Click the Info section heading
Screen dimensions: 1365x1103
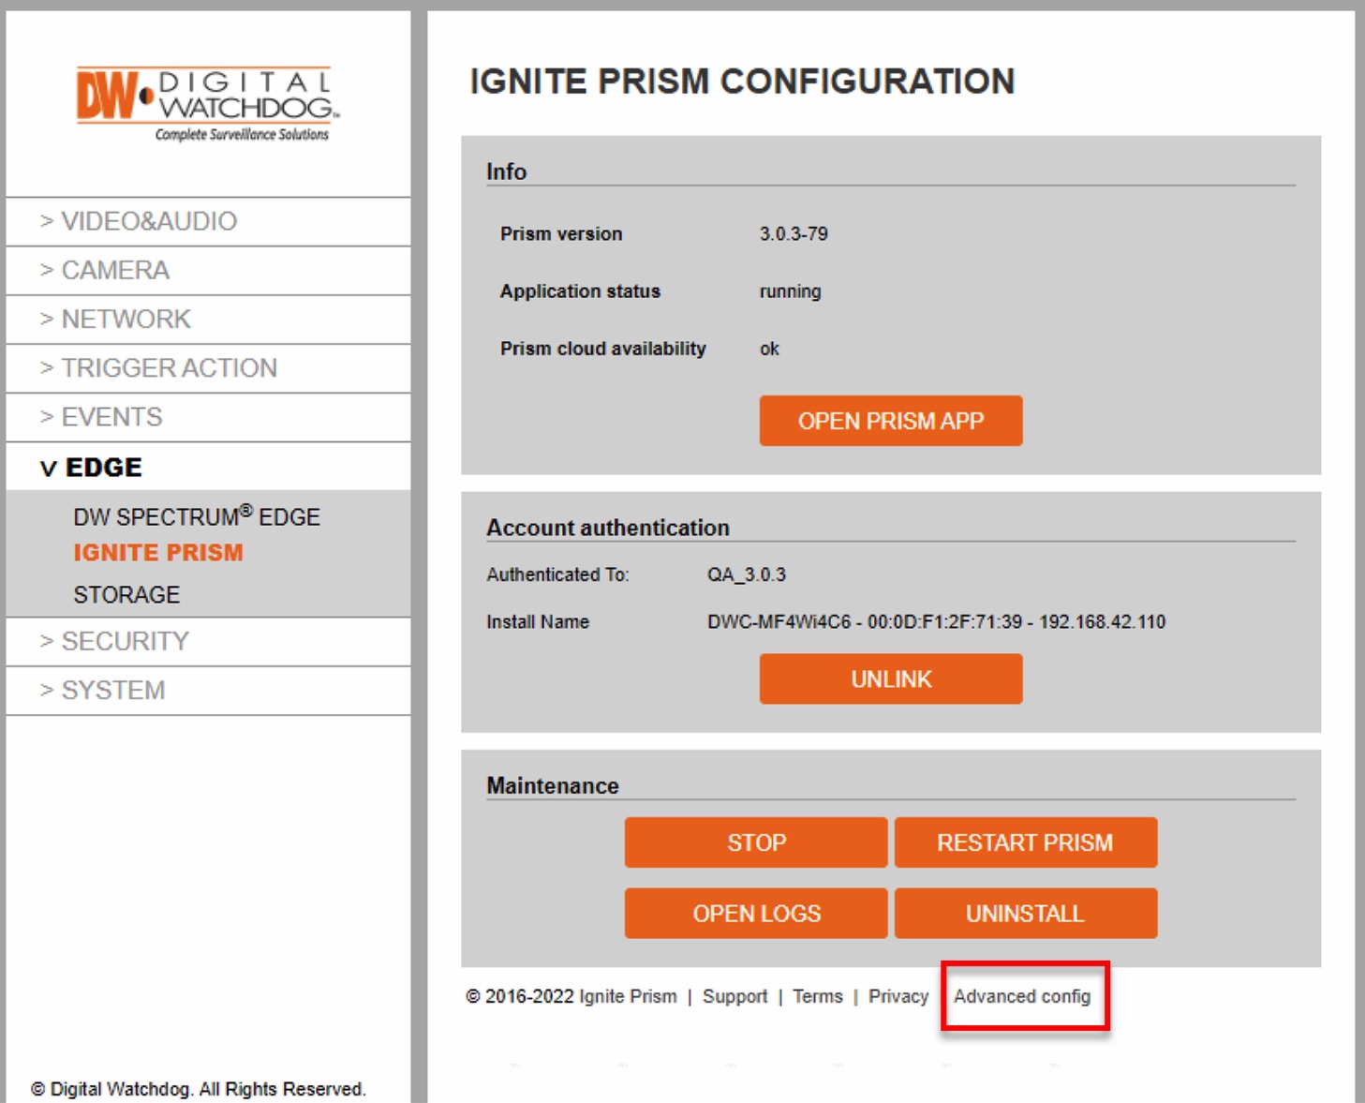pos(506,171)
